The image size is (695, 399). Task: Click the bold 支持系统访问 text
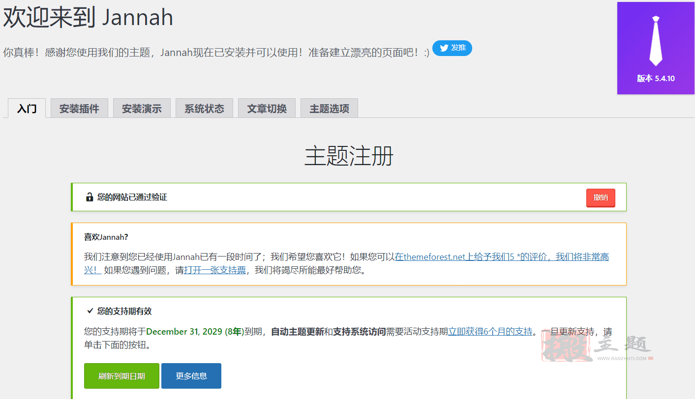coord(360,331)
